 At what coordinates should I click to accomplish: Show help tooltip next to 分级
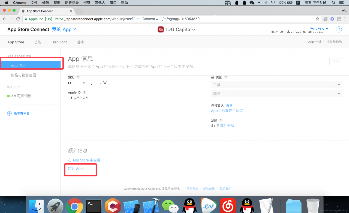pos(221,120)
